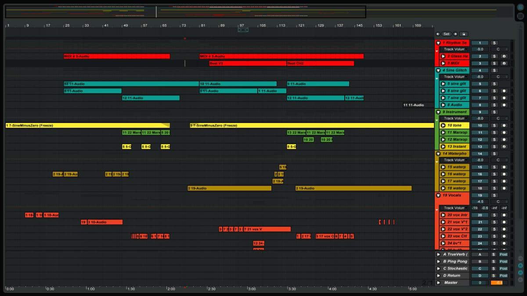Collapse the 9 Instrument group
This screenshot has width=527, height=296.
point(438,112)
